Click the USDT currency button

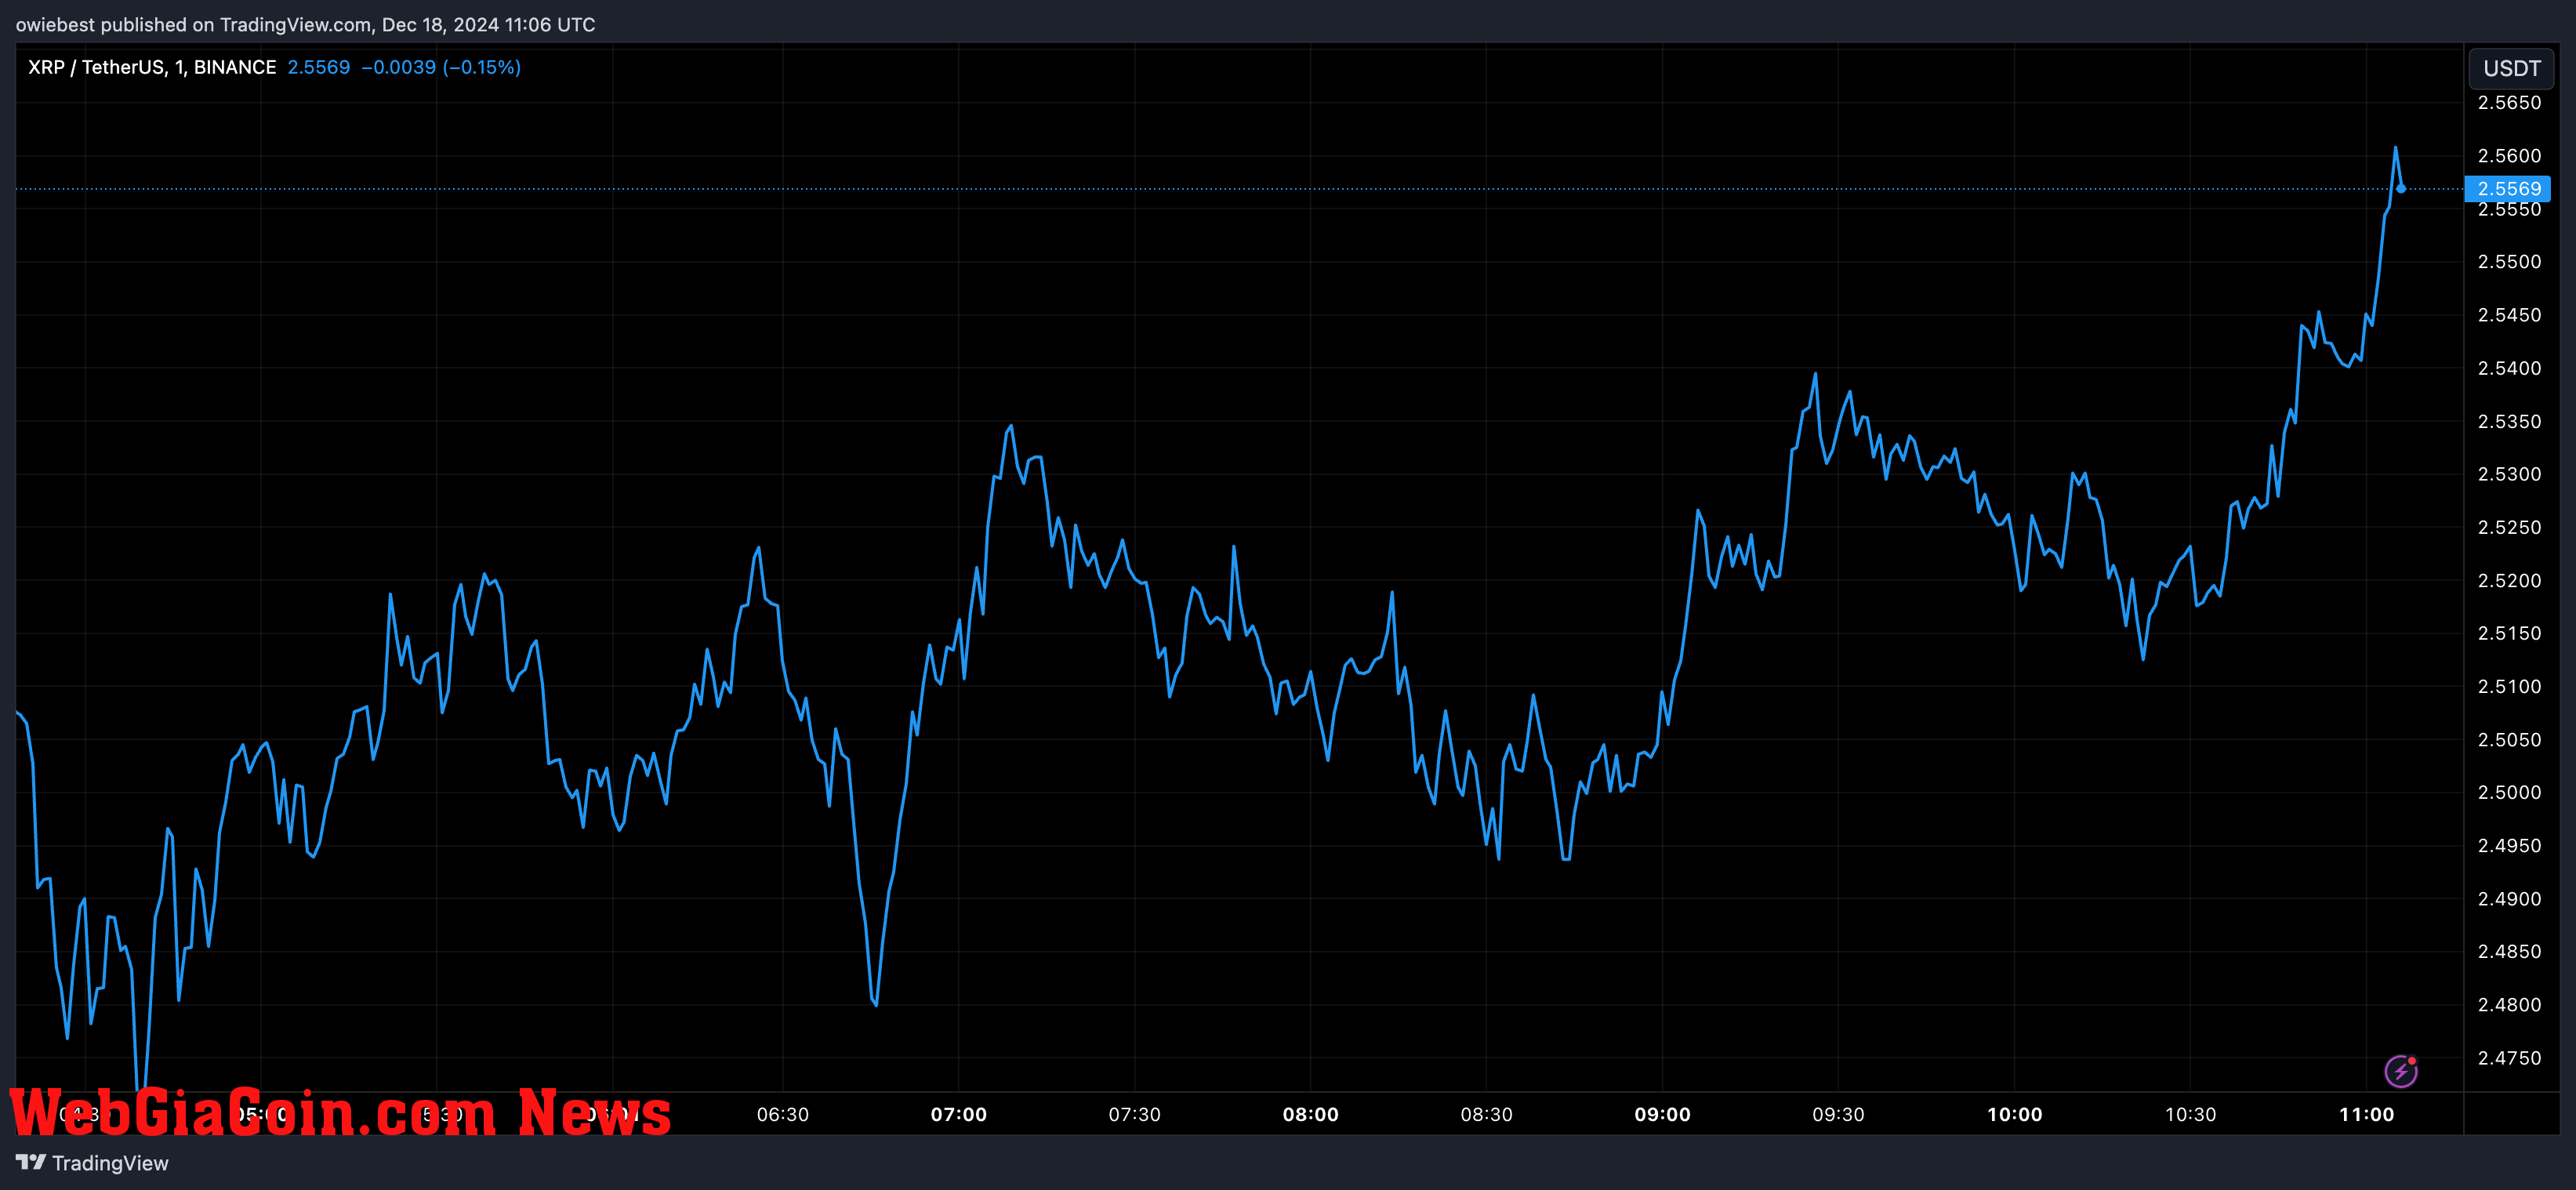click(x=2511, y=68)
